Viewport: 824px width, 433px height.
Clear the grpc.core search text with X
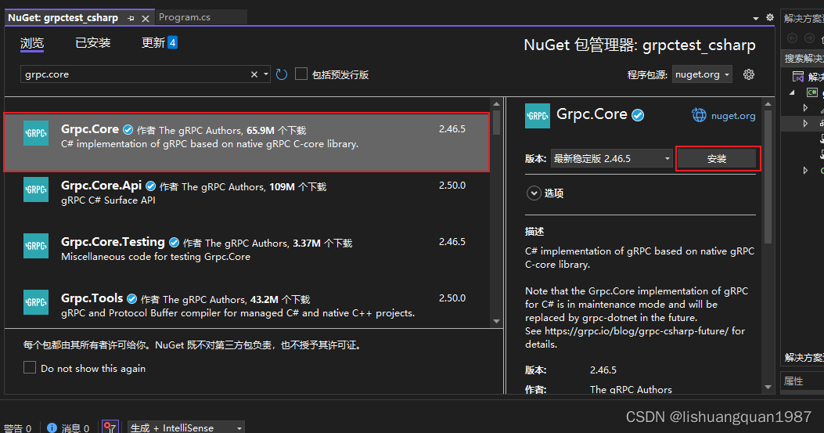pyautogui.click(x=254, y=74)
